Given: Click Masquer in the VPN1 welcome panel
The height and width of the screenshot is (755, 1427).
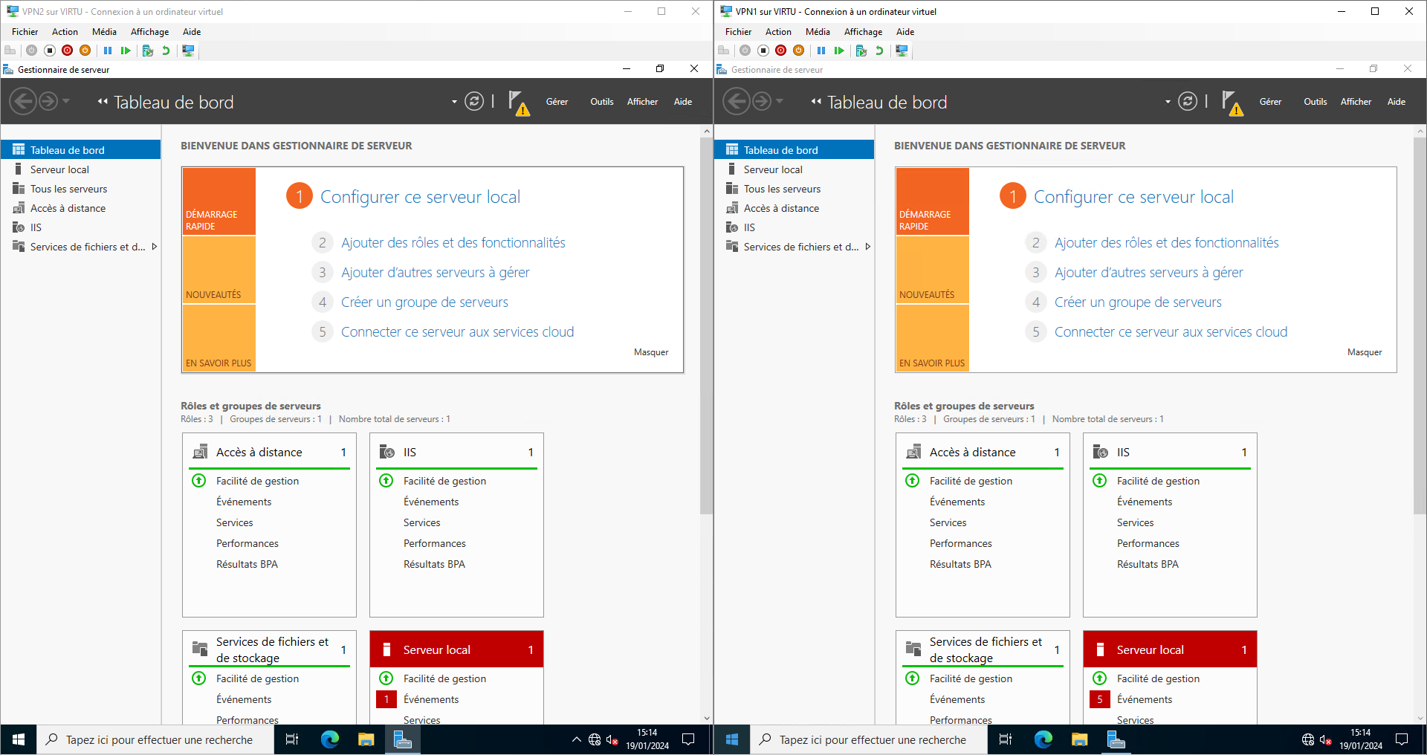Looking at the screenshot, I should [1364, 352].
